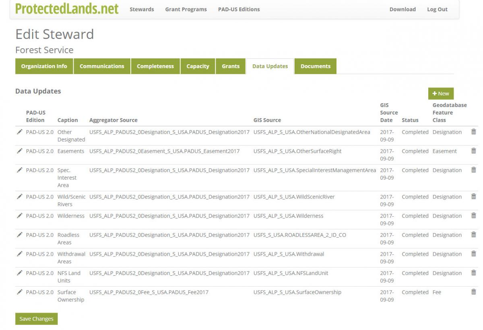Edit the Easements row using pencil icon
Viewport: 483px width, 330px height.
click(x=20, y=151)
